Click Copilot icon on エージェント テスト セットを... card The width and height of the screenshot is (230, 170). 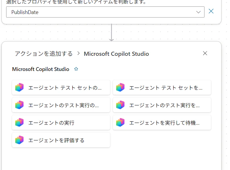[x=120, y=87]
